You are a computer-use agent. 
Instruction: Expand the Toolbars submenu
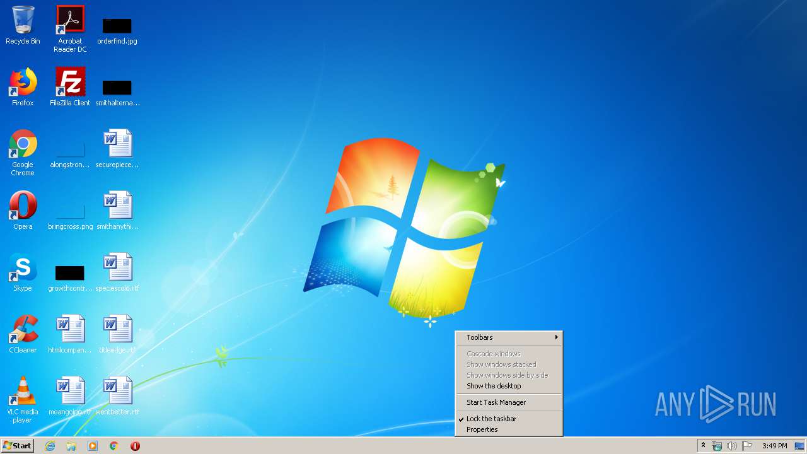click(509, 337)
